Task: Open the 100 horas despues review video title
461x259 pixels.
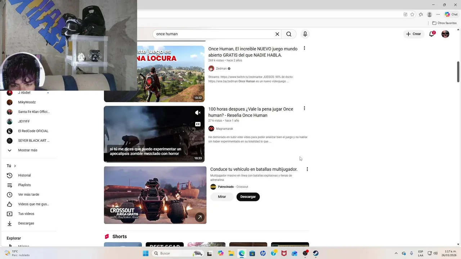Action: click(251, 112)
